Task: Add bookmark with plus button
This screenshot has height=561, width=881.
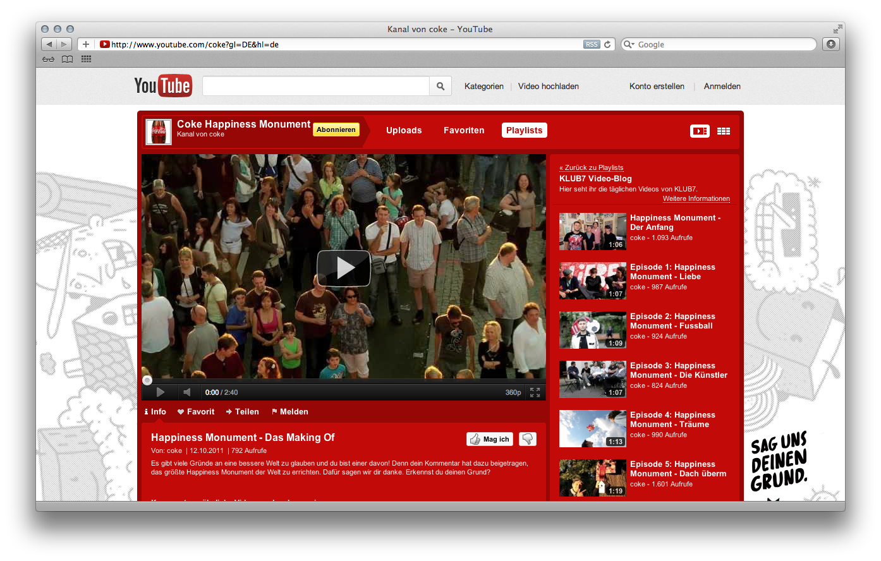Action: [86, 44]
